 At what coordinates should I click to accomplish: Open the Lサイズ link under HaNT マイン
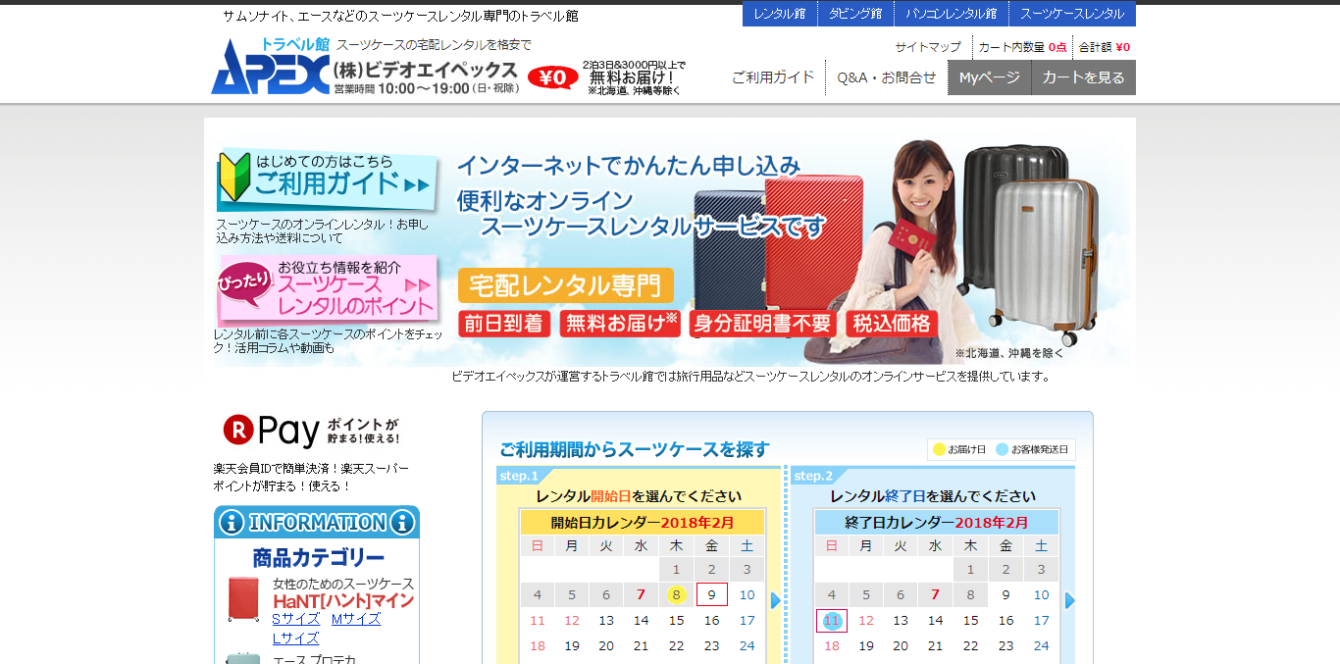[296, 638]
